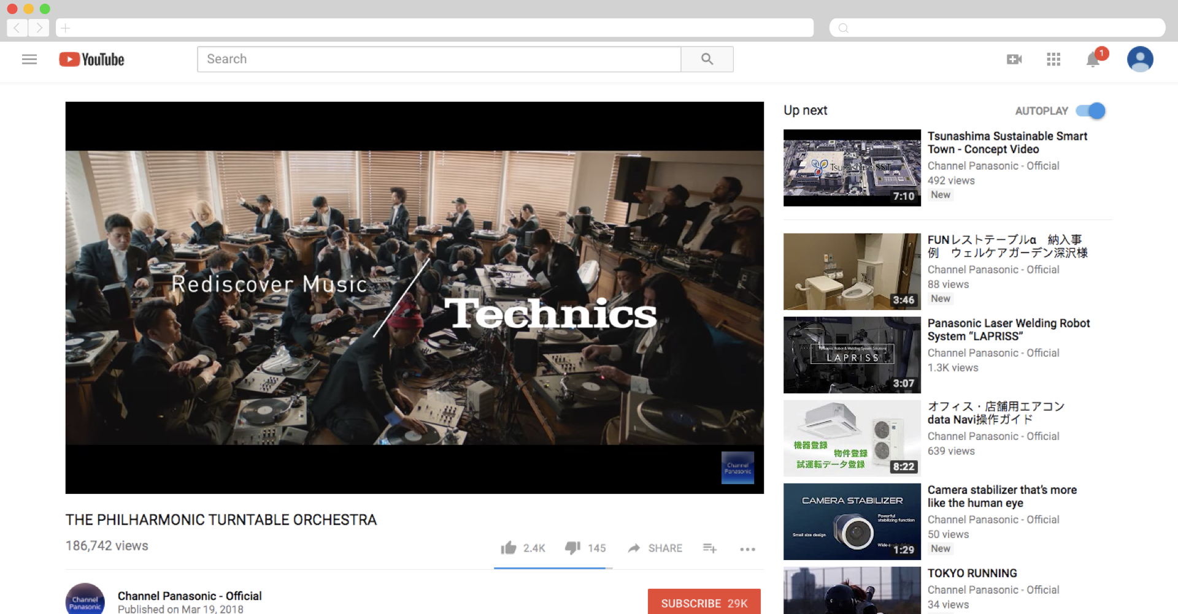
Task: Click the Up next section heading
Action: tap(805, 110)
